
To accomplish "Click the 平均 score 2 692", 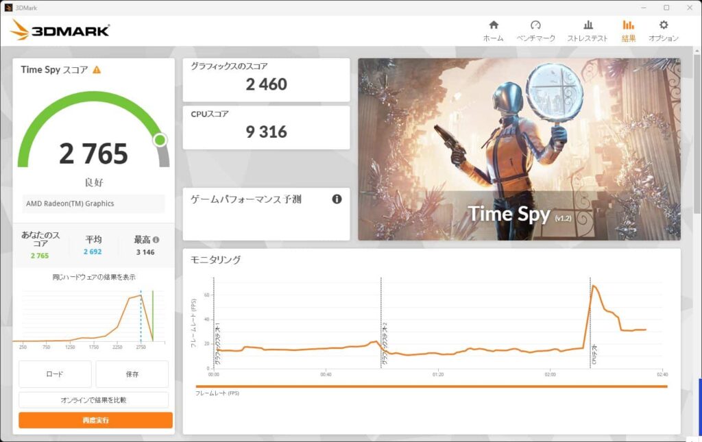I will (93, 252).
